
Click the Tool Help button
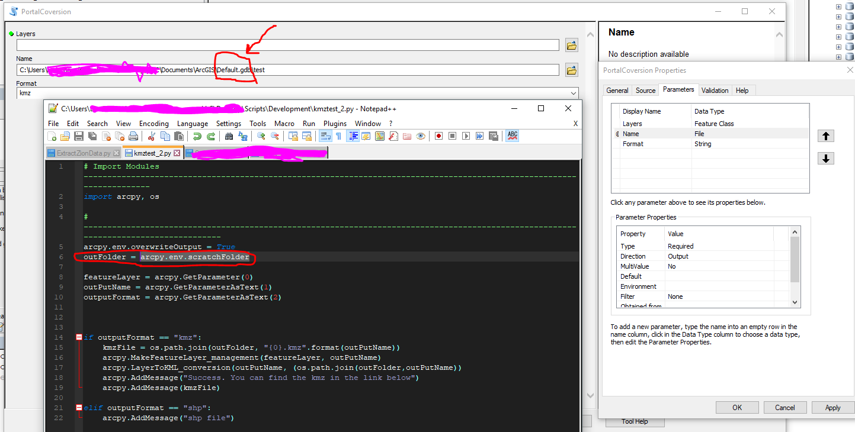pos(635,421)
